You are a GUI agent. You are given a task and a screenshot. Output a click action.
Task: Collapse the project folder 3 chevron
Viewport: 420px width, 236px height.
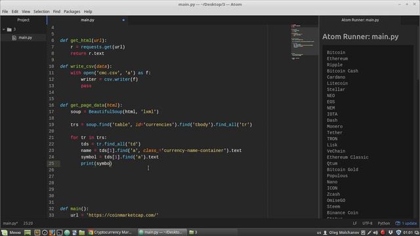click(x=4, y=29)
